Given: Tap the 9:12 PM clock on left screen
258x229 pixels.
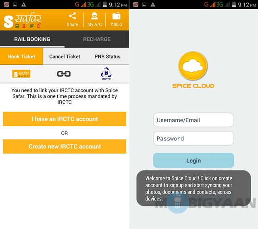Looking at the screenshot, I should 118,5.
